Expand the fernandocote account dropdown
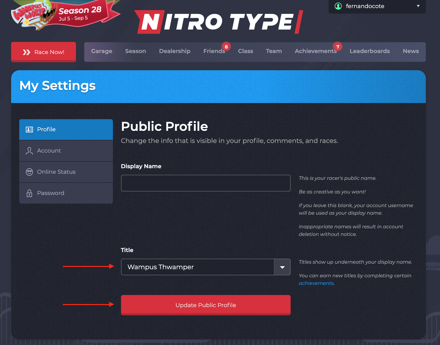Image resolution: width=440 pixels, height=345 pixels. 418,6
